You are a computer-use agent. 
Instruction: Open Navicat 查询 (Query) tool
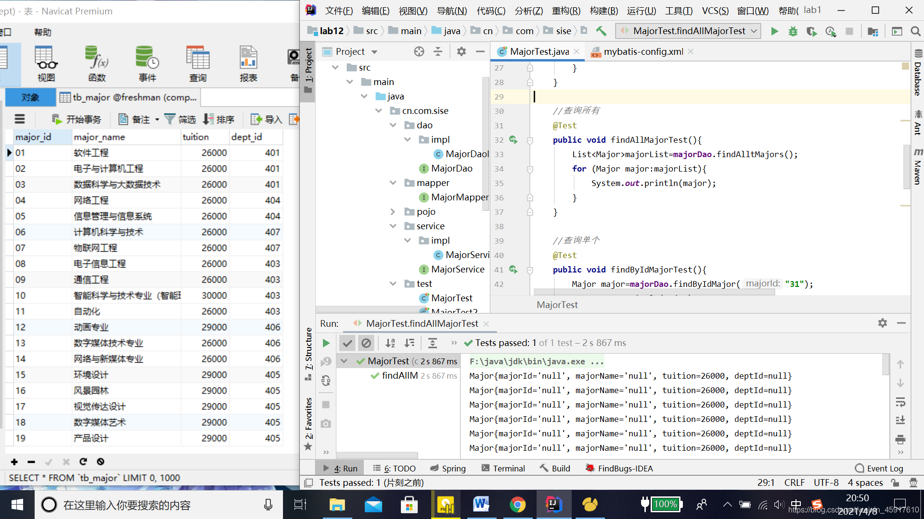[198, 64]
